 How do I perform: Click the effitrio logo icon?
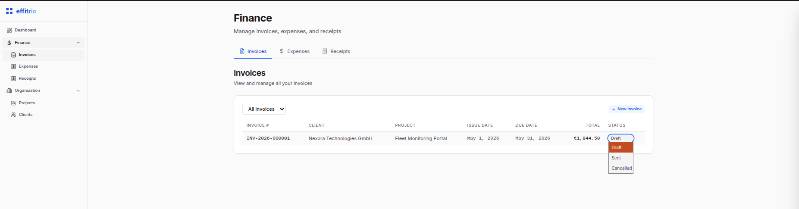[x=9, y=11]
